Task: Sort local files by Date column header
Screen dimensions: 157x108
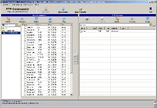Action: (54, 25)
